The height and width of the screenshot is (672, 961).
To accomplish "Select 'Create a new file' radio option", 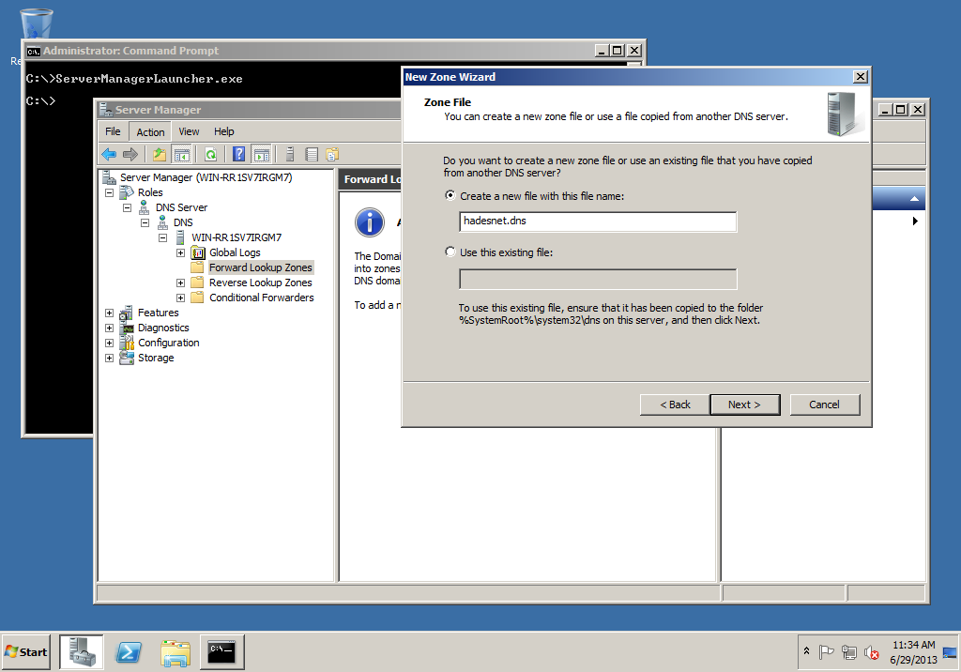I will (x=450, y=196).
